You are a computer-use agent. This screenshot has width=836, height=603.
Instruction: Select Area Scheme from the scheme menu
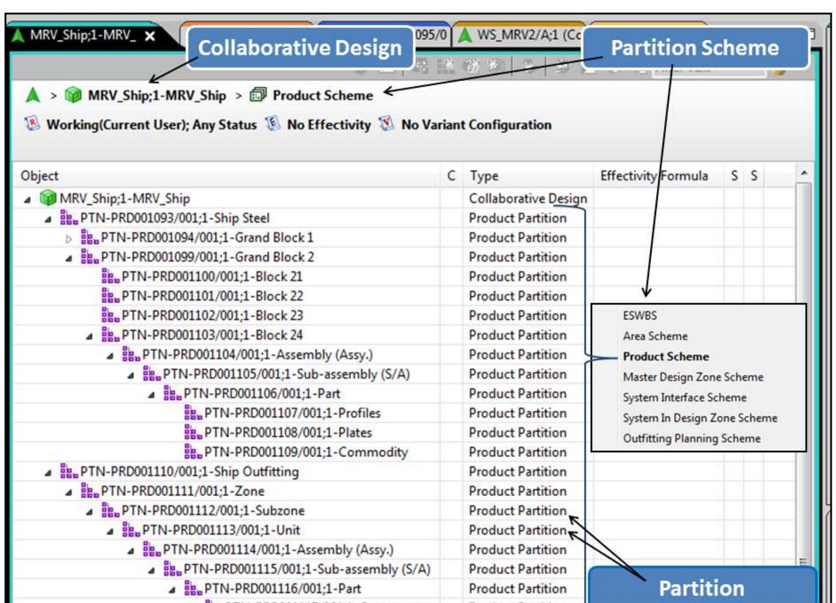coord(655,336)
